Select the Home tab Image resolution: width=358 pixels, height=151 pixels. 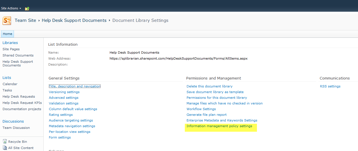click(x=7, y=34)
